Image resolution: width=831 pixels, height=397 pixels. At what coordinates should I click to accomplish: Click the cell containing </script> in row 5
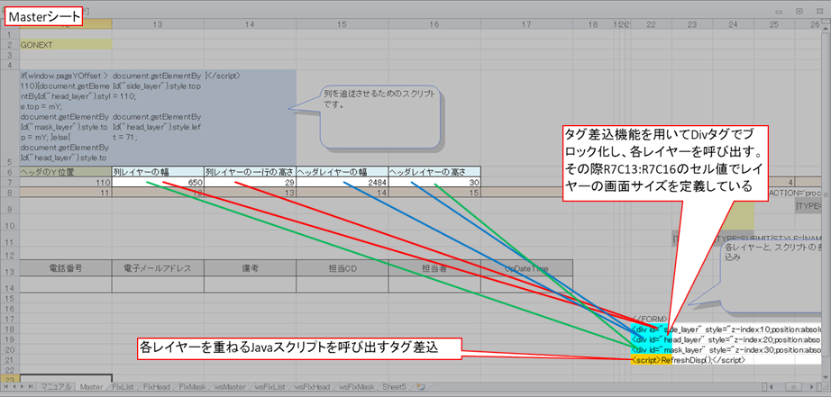click(x=250, y=118)
